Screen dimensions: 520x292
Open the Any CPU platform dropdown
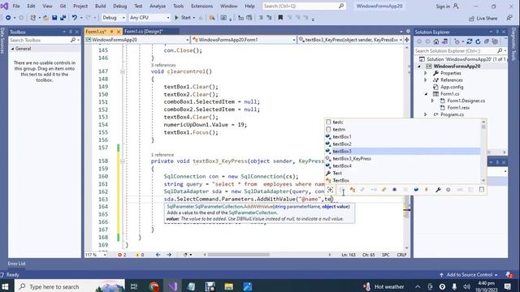pos(149,18)
